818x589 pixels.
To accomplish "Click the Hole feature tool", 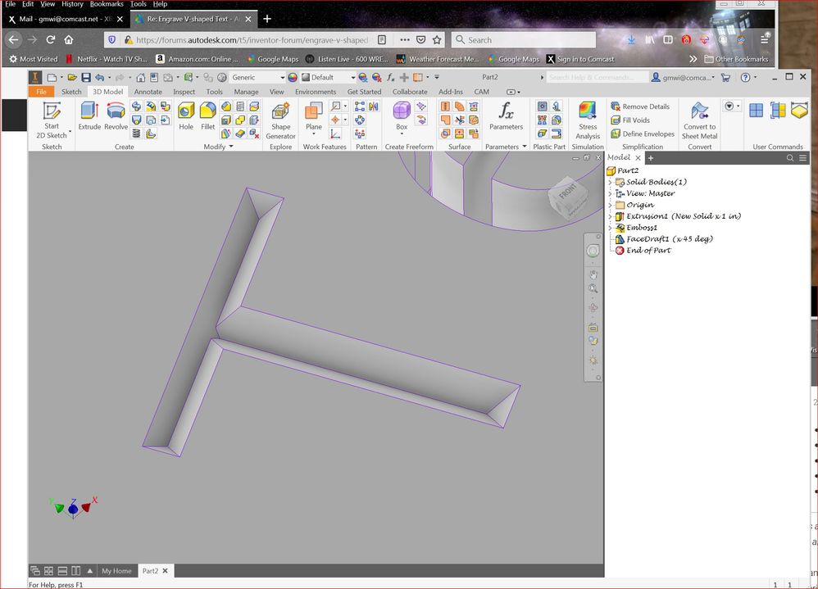I will [x=186, y=116].
